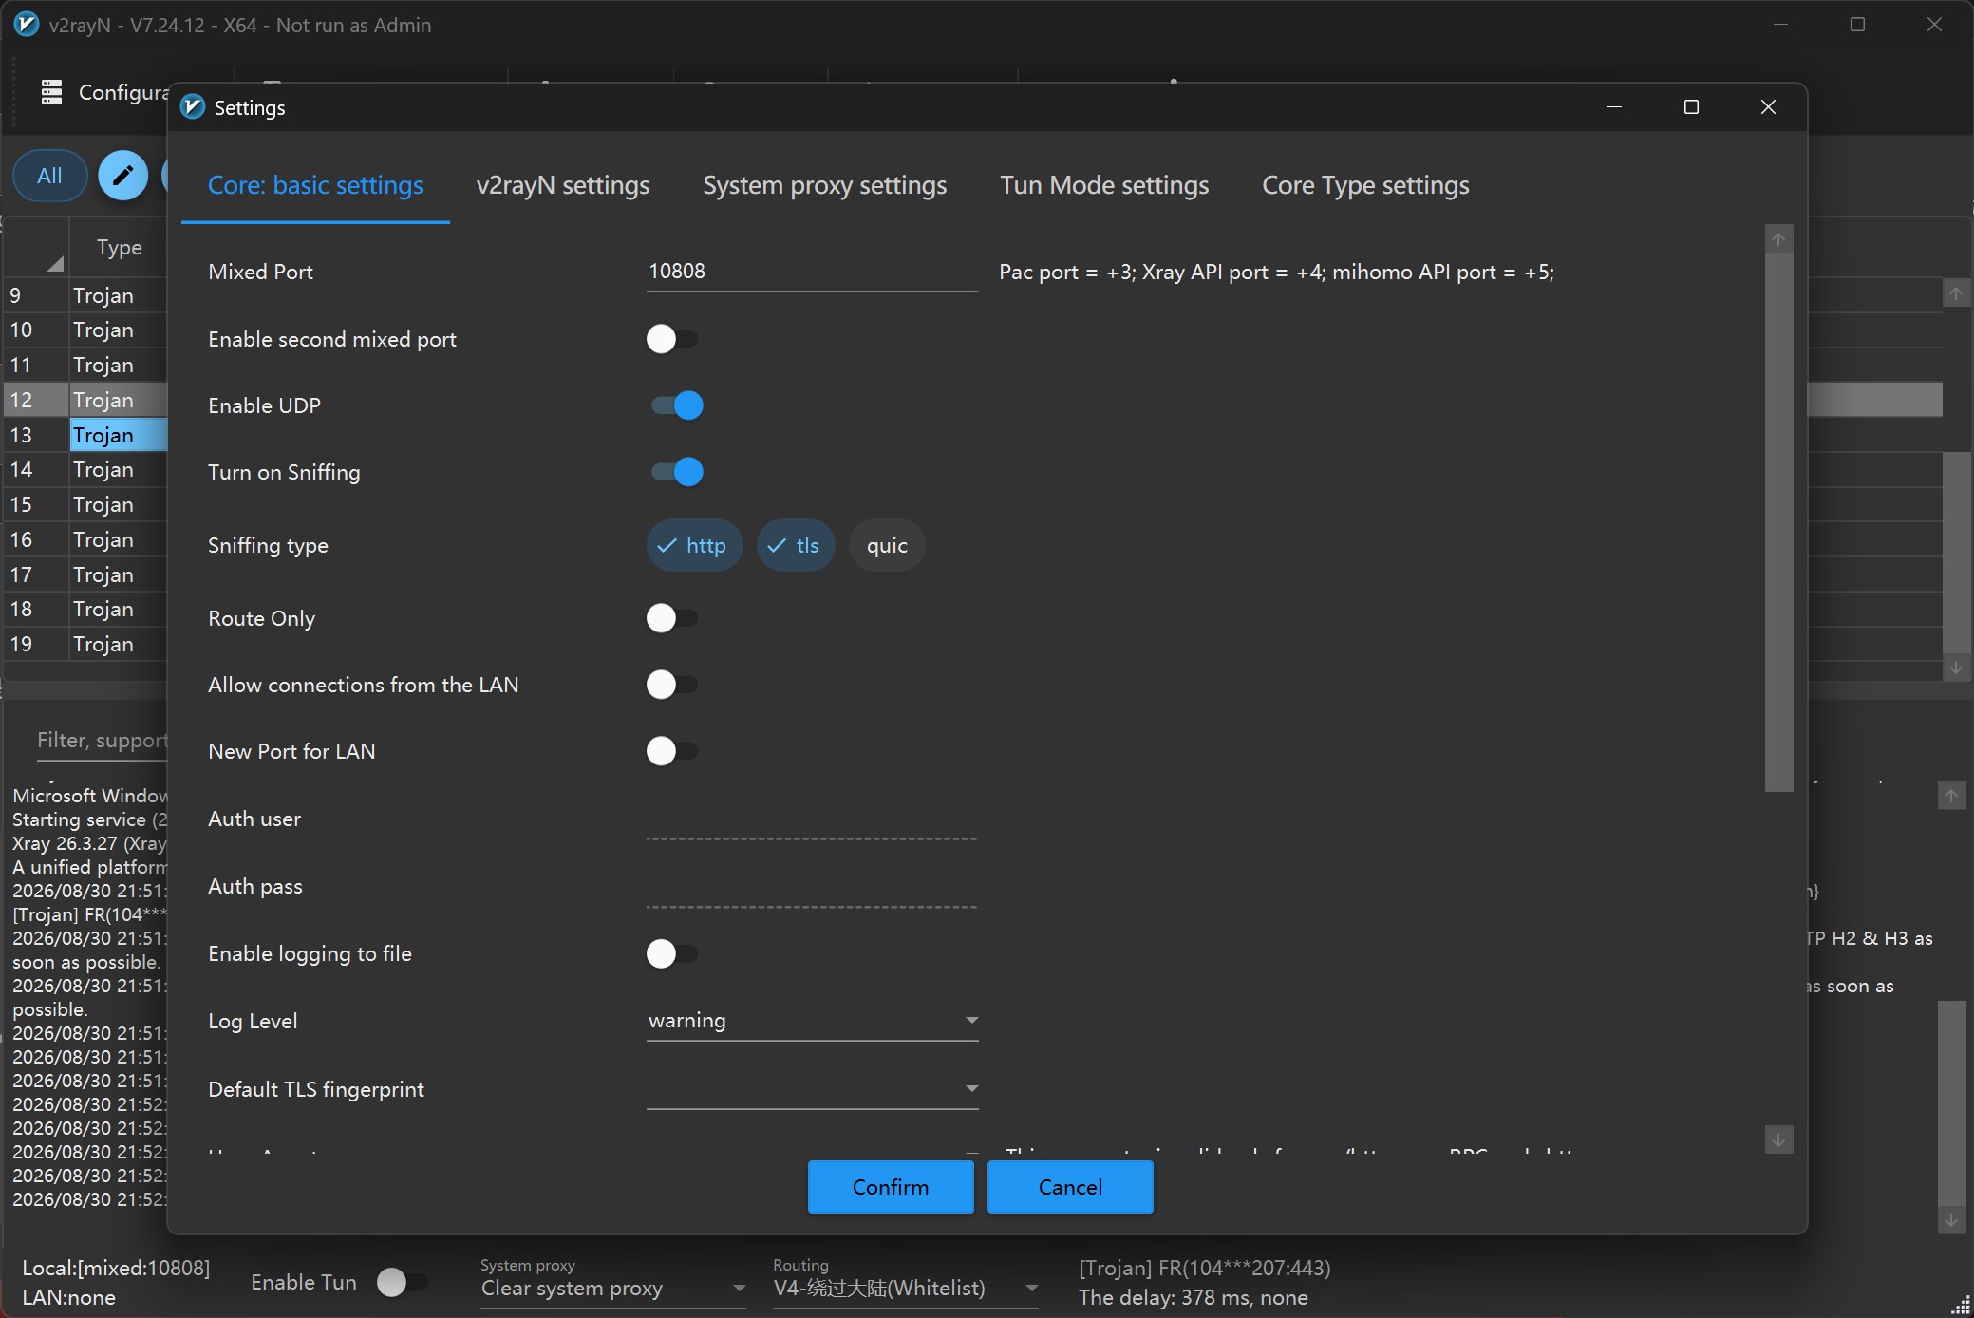The height and width of the screenshot is (1318, 1974).
Task: Enable logging to file switch
Action: pyautogui.click(x=673, y=953)
